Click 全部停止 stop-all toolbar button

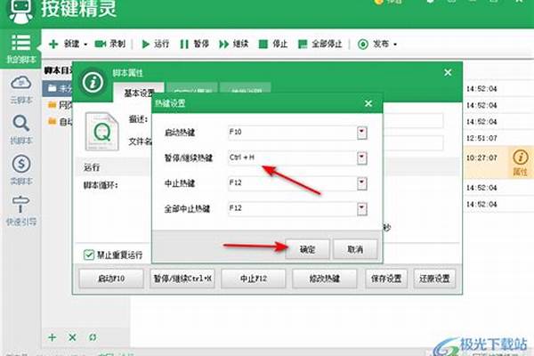coord(320,44)
